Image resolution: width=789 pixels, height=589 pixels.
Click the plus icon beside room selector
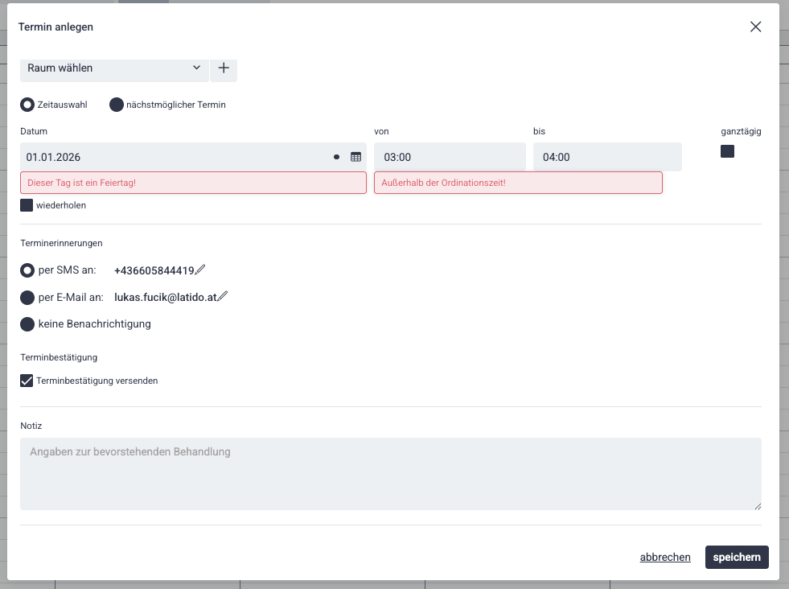click(224, 68)
